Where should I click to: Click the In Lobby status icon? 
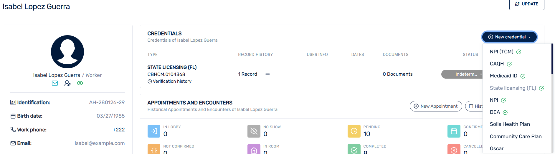(x=154, y=131)
